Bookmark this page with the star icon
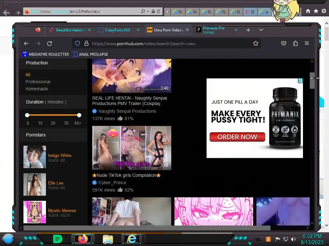The height and width of the screenshot is (246, 329). (x=255, y=43)
